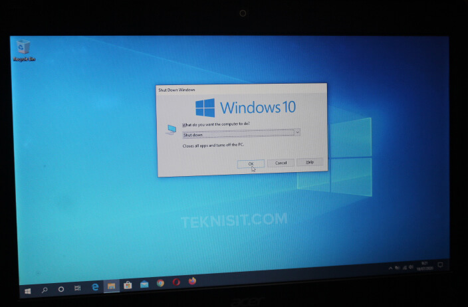Image resolution: width=468 pixels, height=307 pixels.
Task: Open Mail app from taskbar
Action: coord(144,284)
